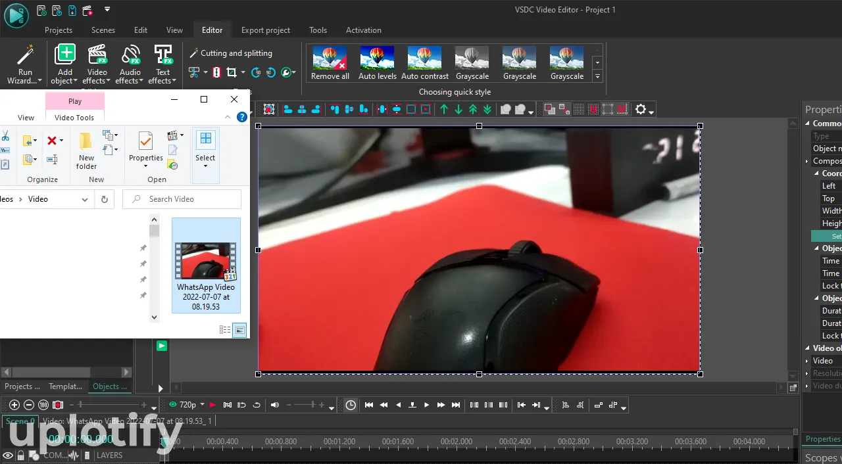The image size is (842, 464).
Task: Click the Search Video input field
Action: [182, 199]
